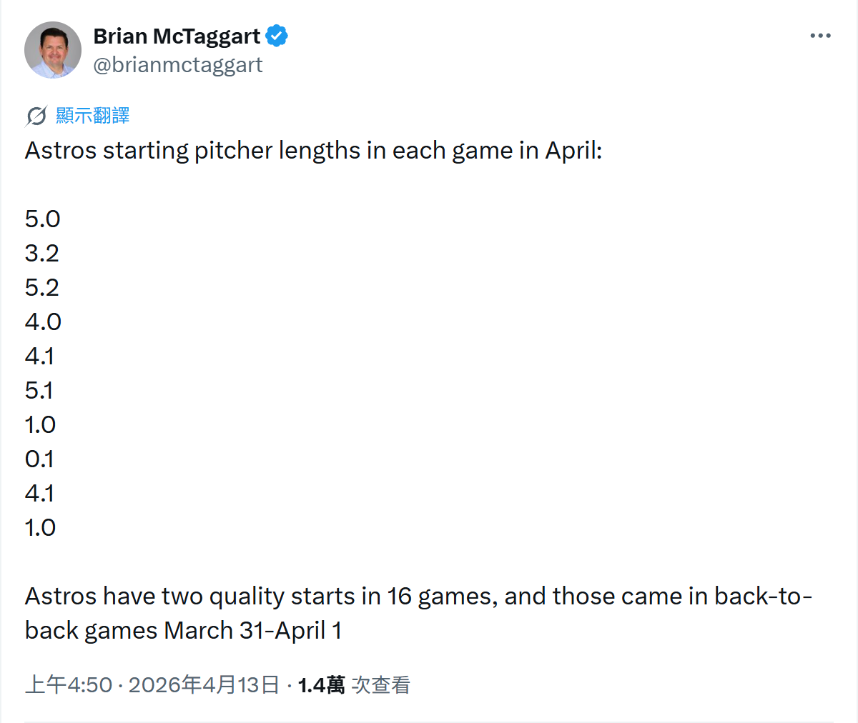This screenshot has height=723, width=858.
Task: Open the more options ellipsis menu
Action: (820, 36)
